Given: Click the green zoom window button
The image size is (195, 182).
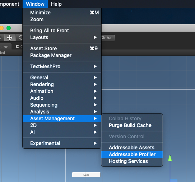Looking at the screenshot, I should (9, 28).
